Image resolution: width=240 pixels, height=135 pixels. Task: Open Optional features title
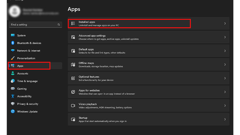coord(89,77)
